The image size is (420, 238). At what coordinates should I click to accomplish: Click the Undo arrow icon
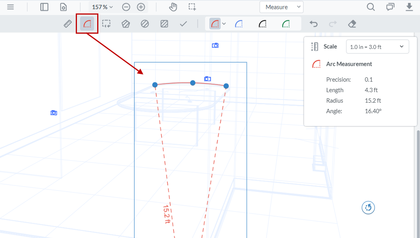tap(313, 23)
